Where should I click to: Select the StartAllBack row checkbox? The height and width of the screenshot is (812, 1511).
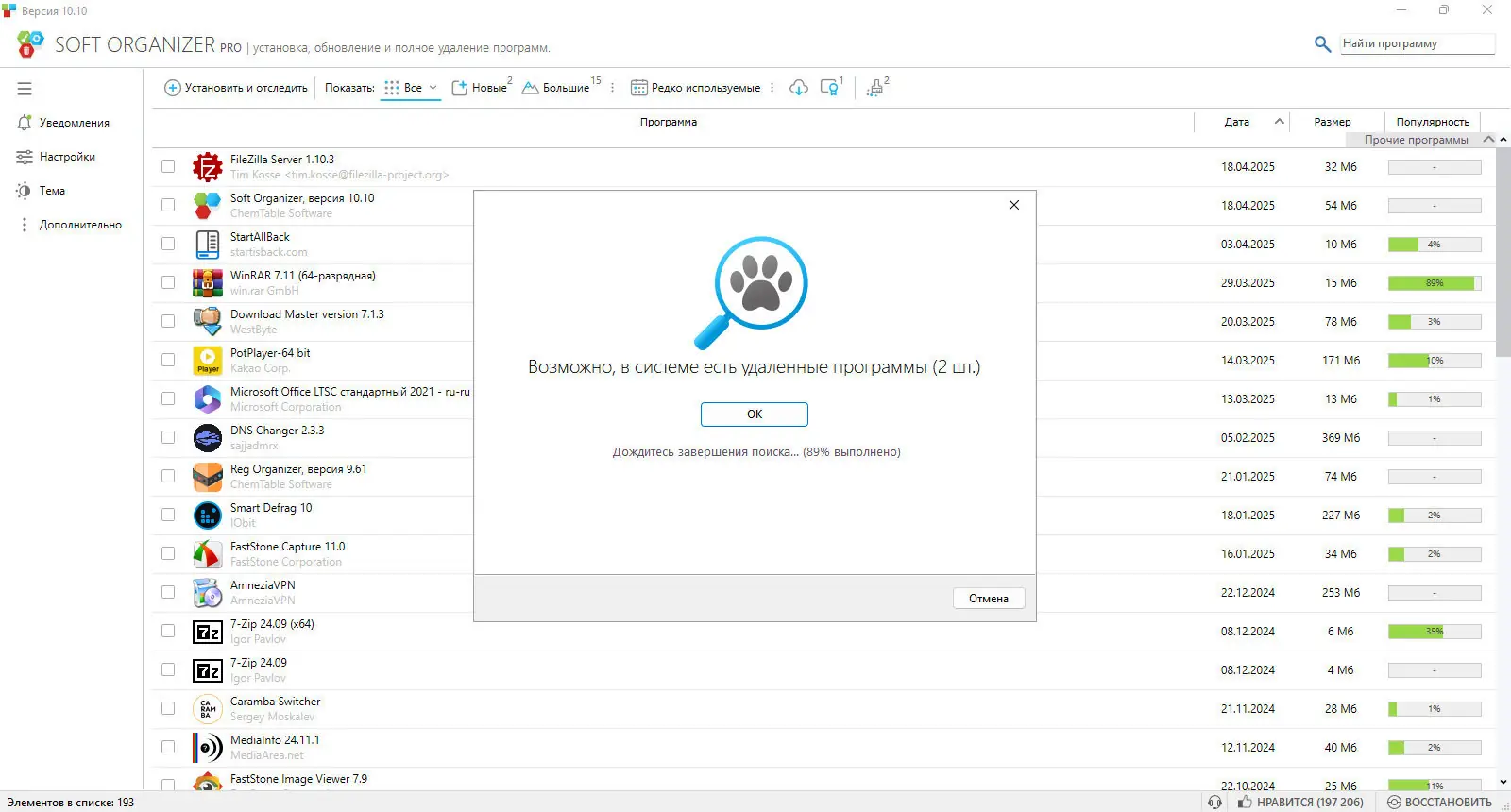[x=168, y=245]
